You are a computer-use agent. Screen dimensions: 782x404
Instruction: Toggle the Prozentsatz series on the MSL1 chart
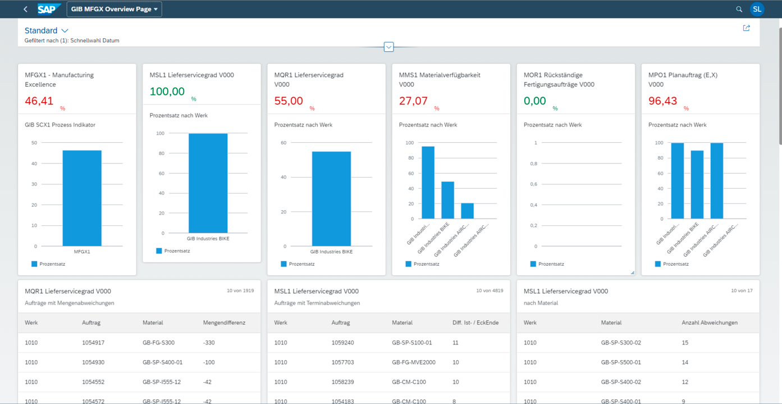[158, 251]
